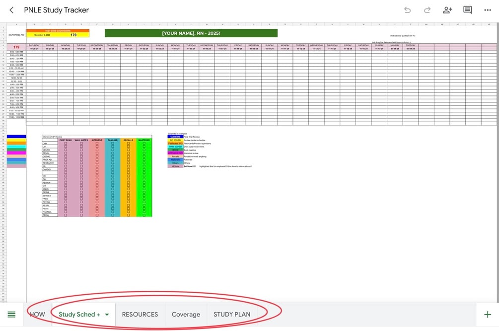Tick the GIT Intensive checkbox
The width and height of the screenshot is (499, 331).
point(97,186)
